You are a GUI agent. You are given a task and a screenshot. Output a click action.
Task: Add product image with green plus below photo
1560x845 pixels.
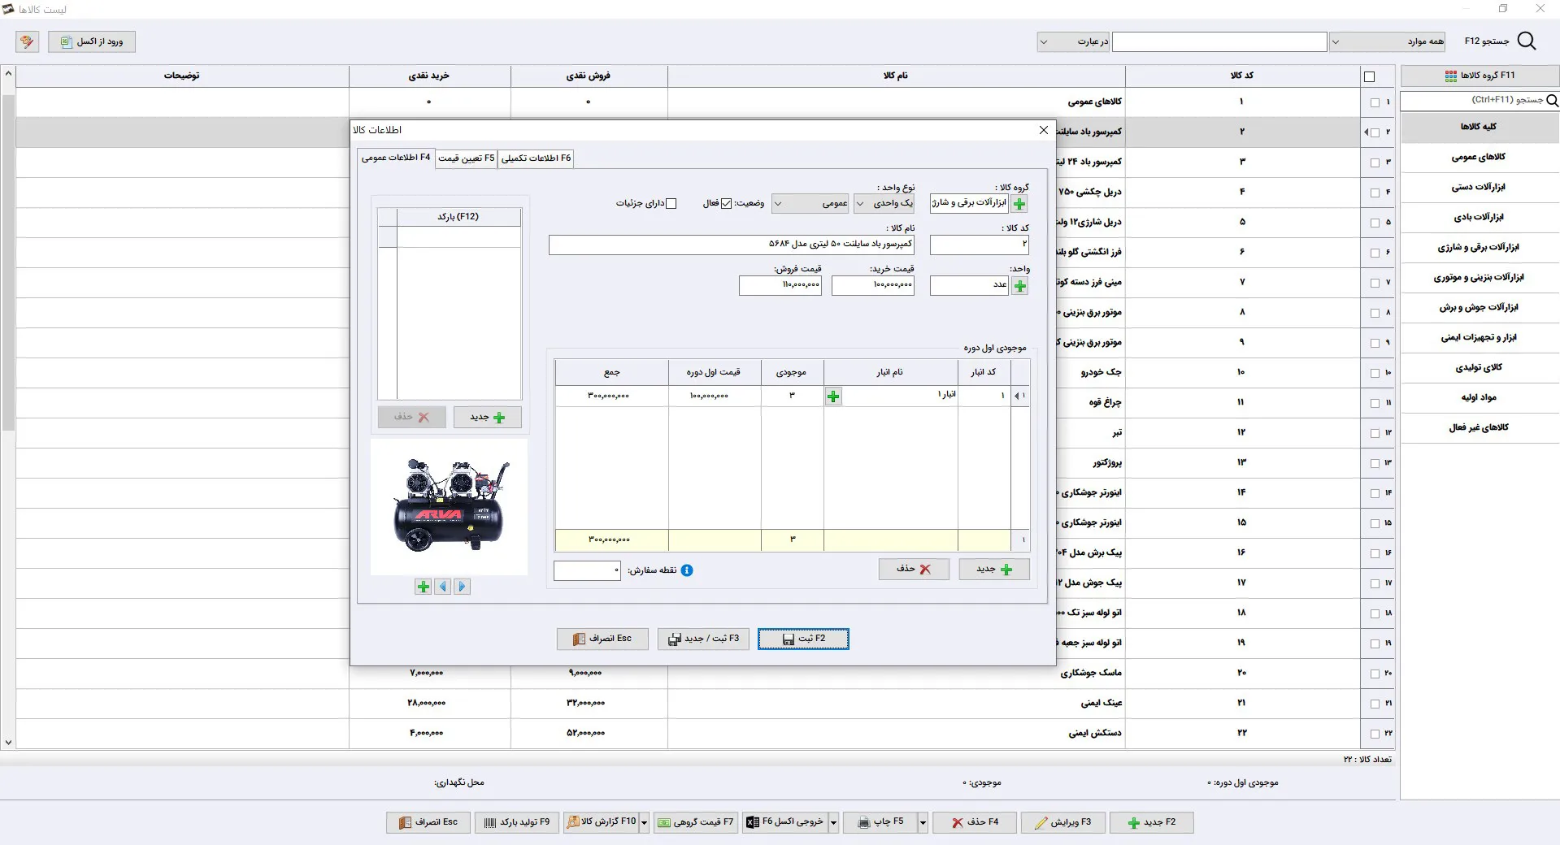(x=423, y=587)
